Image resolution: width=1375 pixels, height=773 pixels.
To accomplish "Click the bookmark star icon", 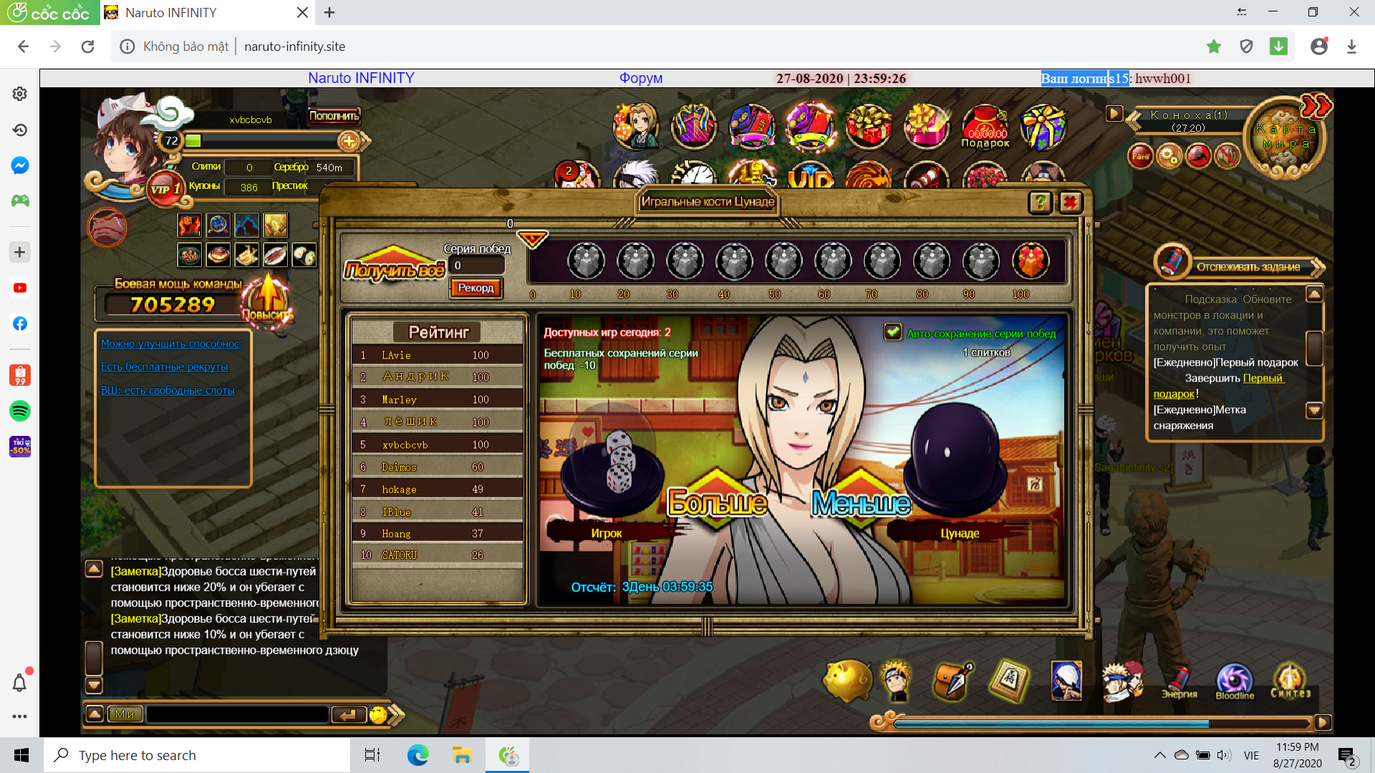I will point(1213,47).
